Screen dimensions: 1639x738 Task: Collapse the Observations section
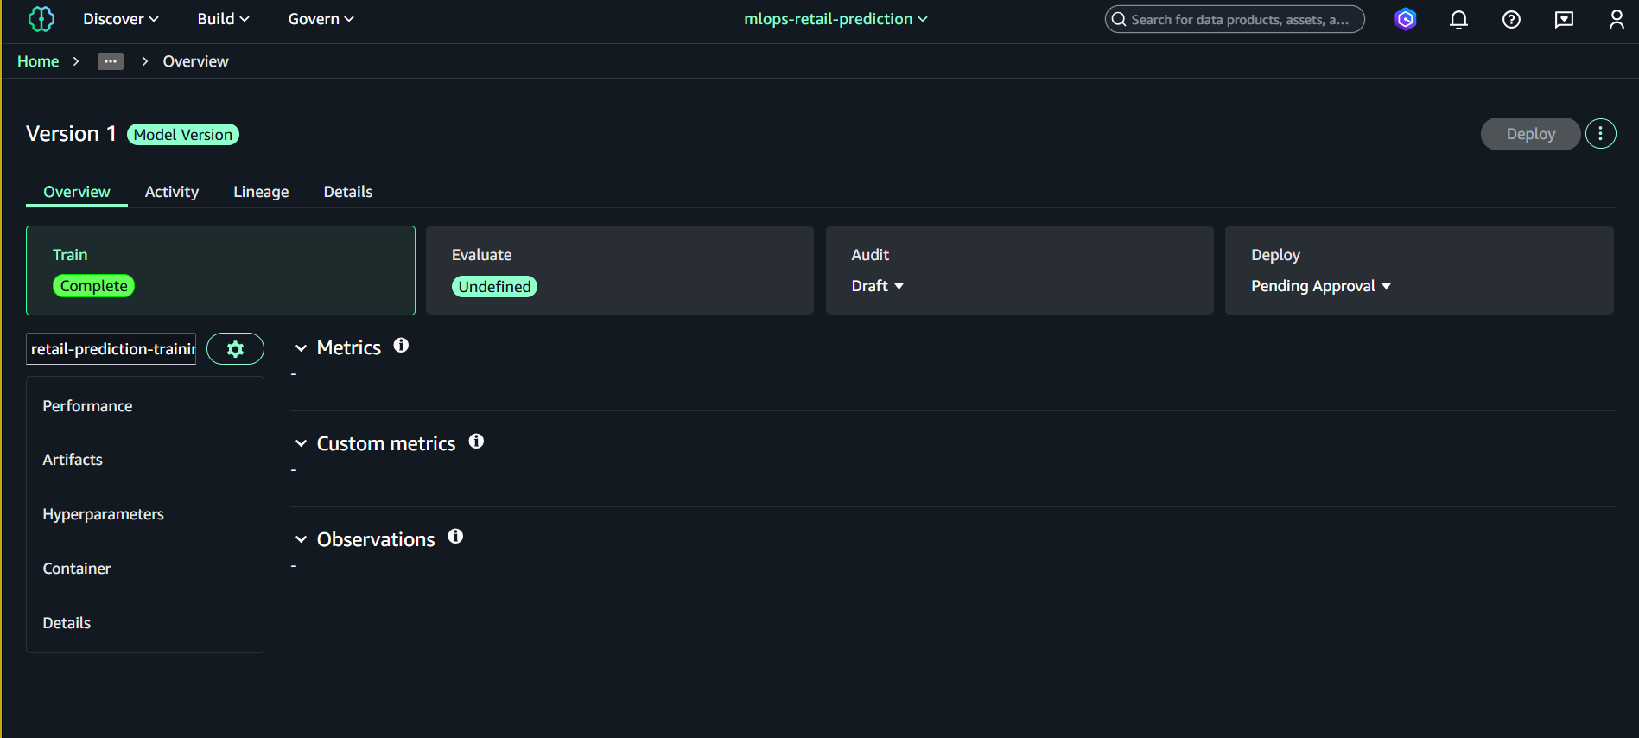[301, 540]
